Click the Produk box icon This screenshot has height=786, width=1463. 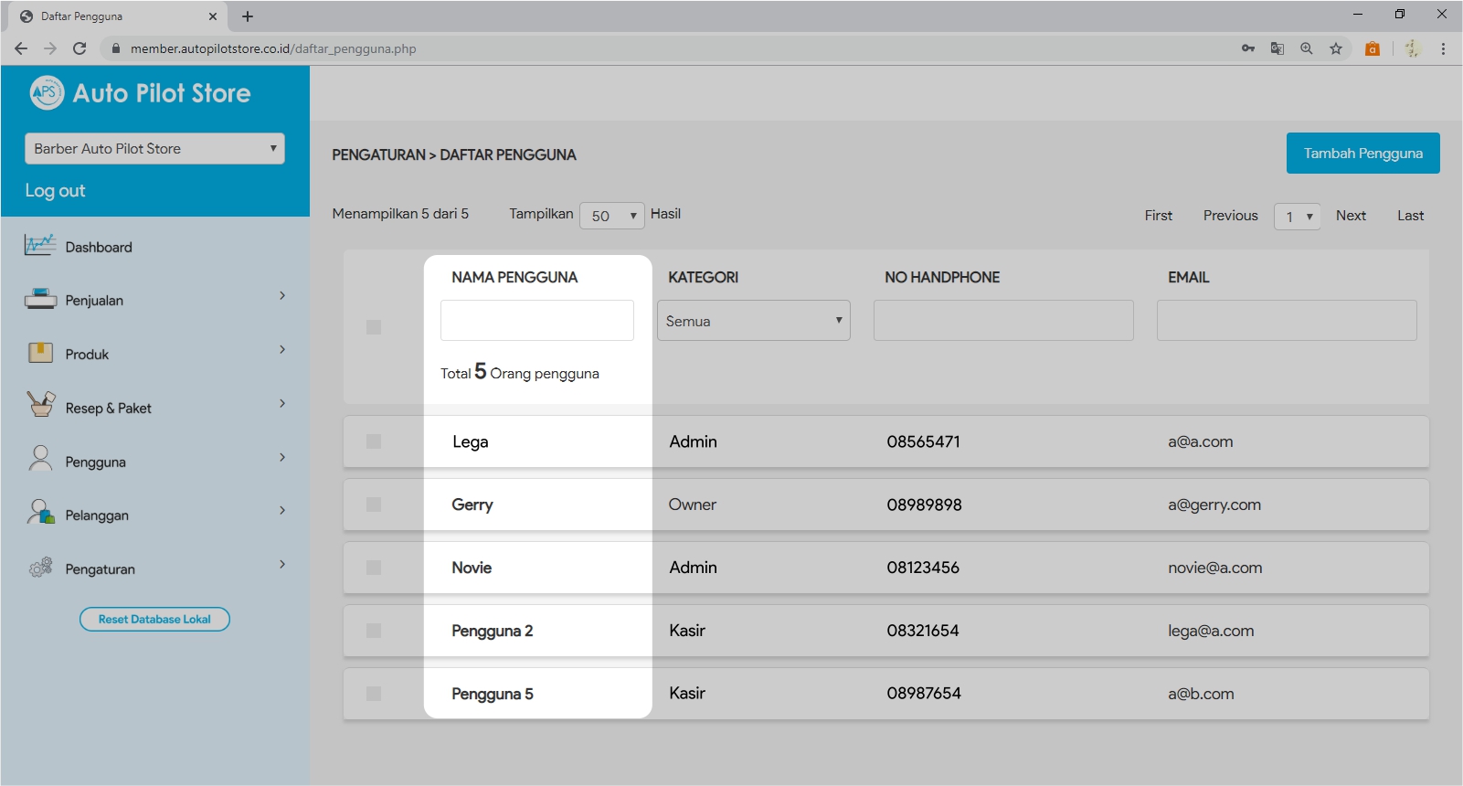click(40, 354)
